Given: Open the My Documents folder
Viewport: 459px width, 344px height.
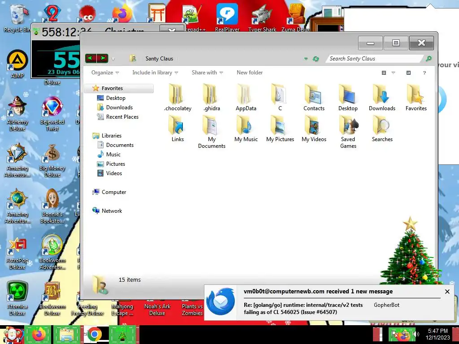Looking at the screenshot, I should tap(212, 132).
